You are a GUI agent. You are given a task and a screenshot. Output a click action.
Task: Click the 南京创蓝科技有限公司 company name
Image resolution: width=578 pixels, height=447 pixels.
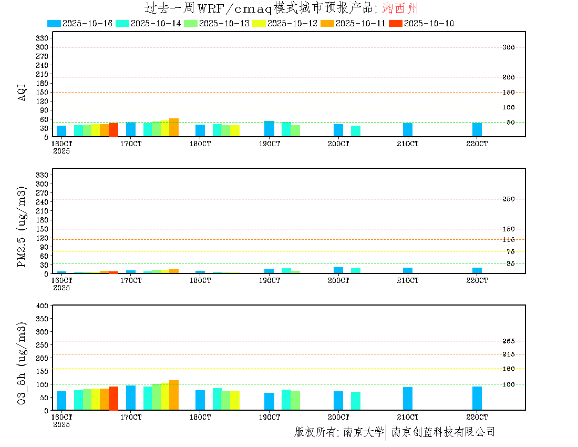tap(442, 432)
